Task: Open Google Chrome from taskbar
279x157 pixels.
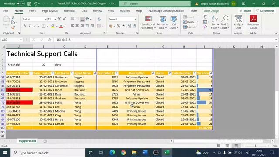Action: coord(123,153)
